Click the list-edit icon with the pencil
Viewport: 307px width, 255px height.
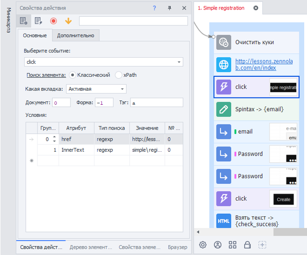[38, 21]
